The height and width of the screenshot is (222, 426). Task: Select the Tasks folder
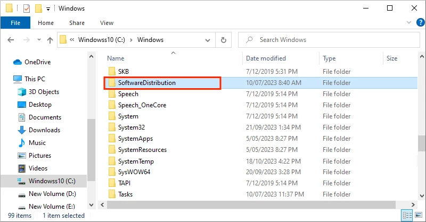[125, 194]
